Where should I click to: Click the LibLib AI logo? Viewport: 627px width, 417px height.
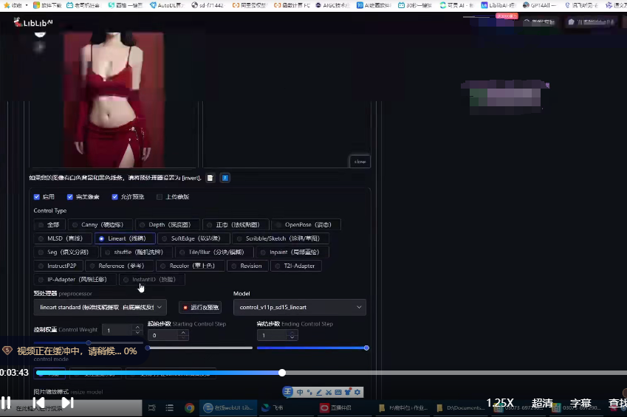point(32,22)
